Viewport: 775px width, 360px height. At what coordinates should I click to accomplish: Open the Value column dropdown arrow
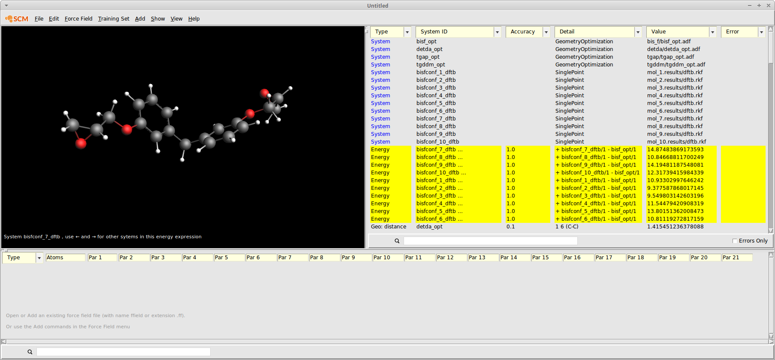[x=712, y=32]
